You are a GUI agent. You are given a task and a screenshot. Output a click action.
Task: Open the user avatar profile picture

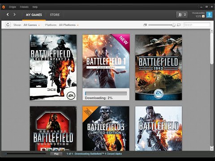coord(209,15)
